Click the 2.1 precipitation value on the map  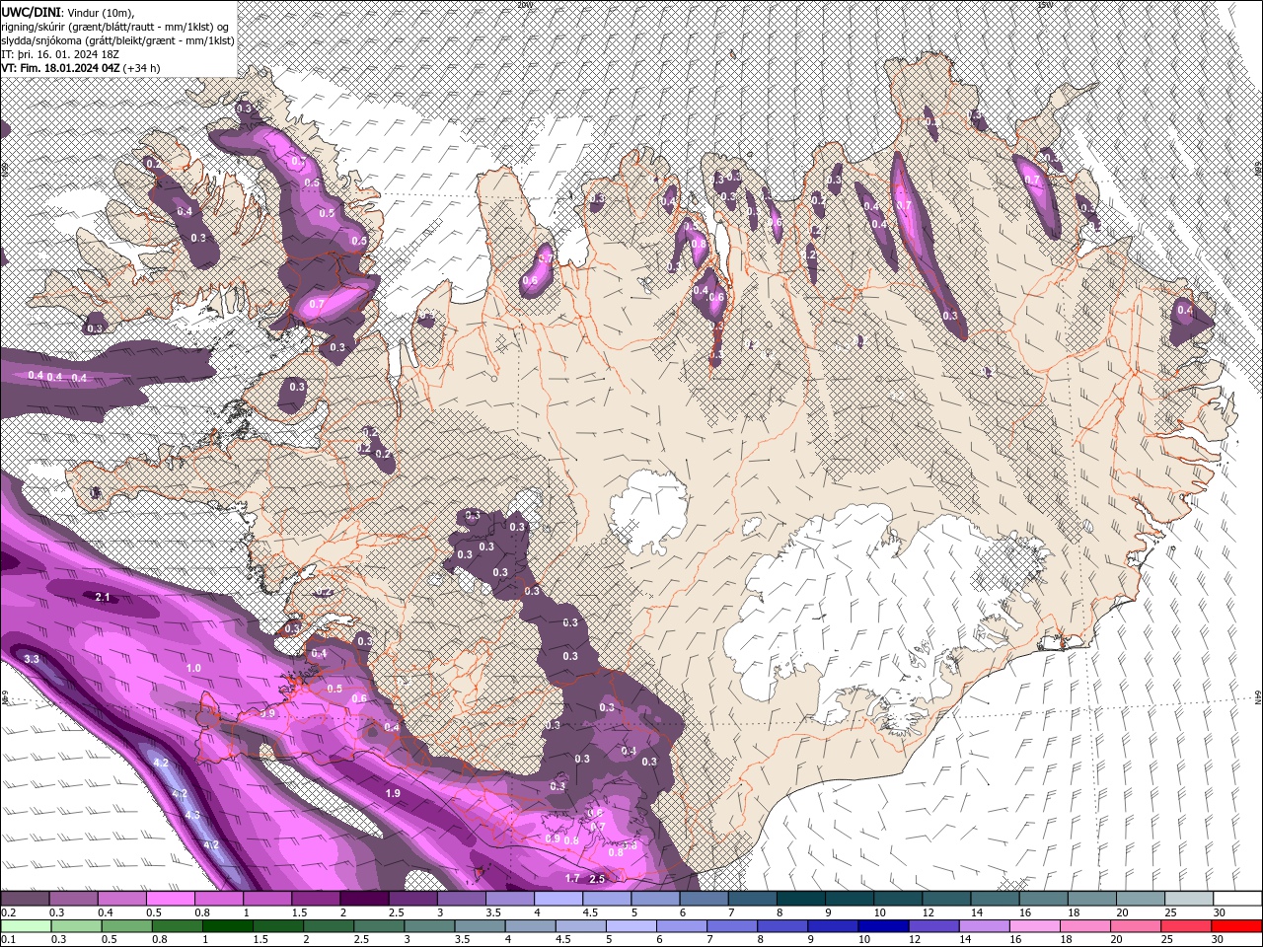pos(103,598)
